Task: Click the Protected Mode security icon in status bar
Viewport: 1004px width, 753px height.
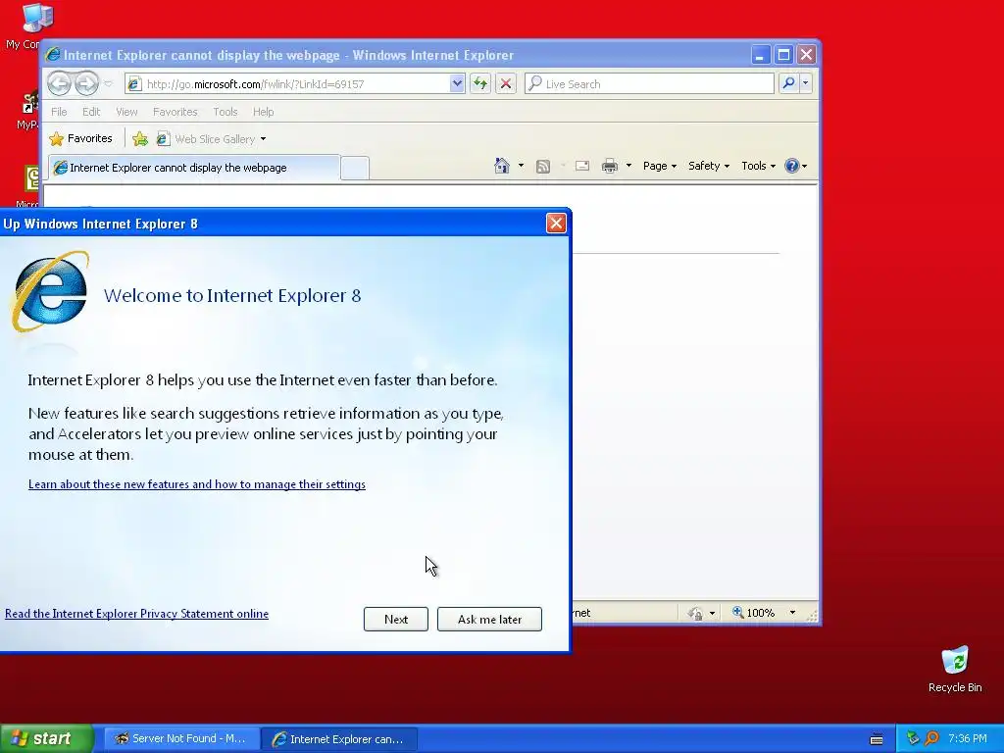Action: pos(695,614)
